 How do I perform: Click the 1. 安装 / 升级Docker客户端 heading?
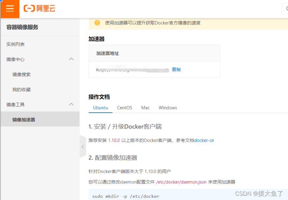pyautogui.click(x=125, y=127)
